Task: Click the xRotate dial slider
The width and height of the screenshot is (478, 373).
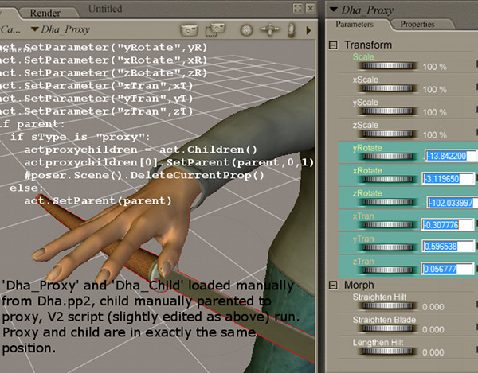Action: tap(387, 179)
